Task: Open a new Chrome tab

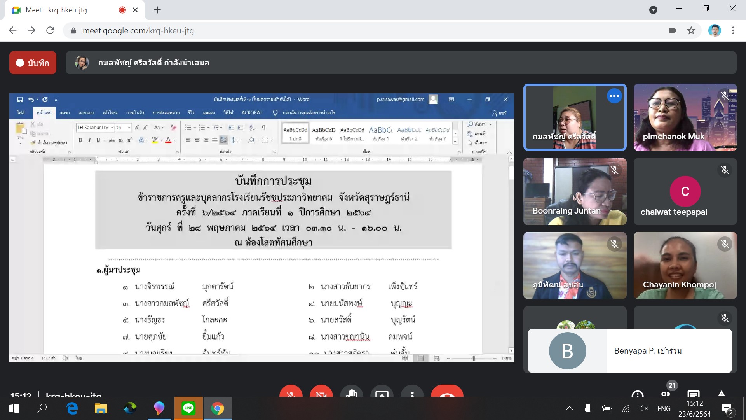Action: (x=157, y=10)
